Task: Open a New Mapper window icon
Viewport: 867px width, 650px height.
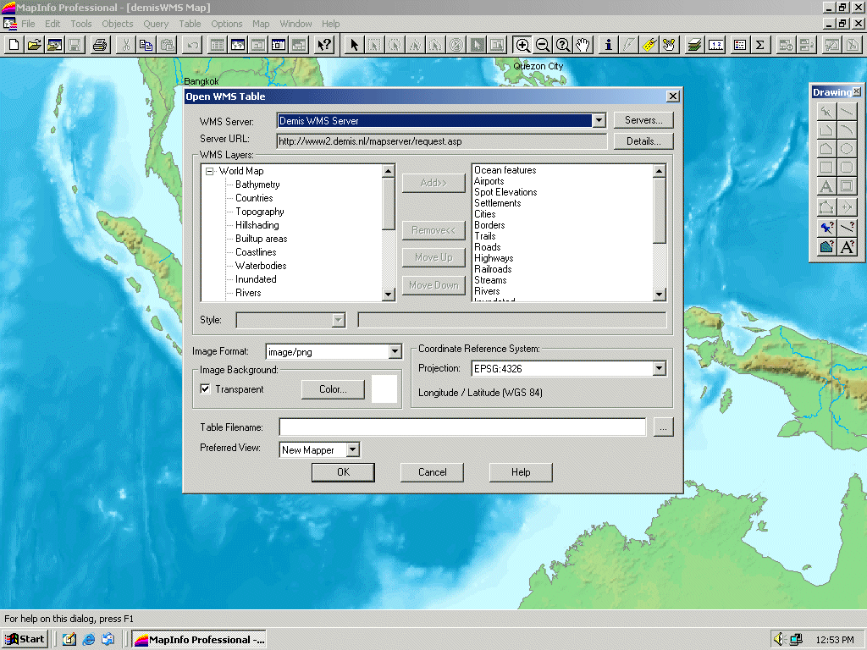Action: coord(238,45)
